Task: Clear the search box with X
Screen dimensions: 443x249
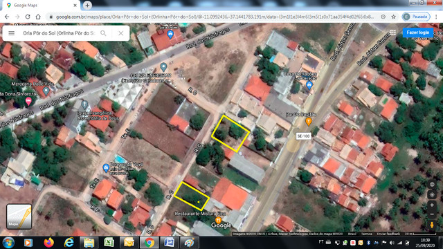Action: coord(120,33)
